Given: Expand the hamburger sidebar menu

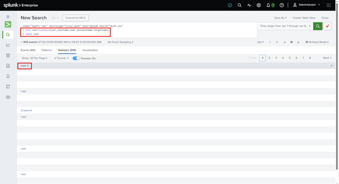Looking at the screenshot, I should click(8, 17).
